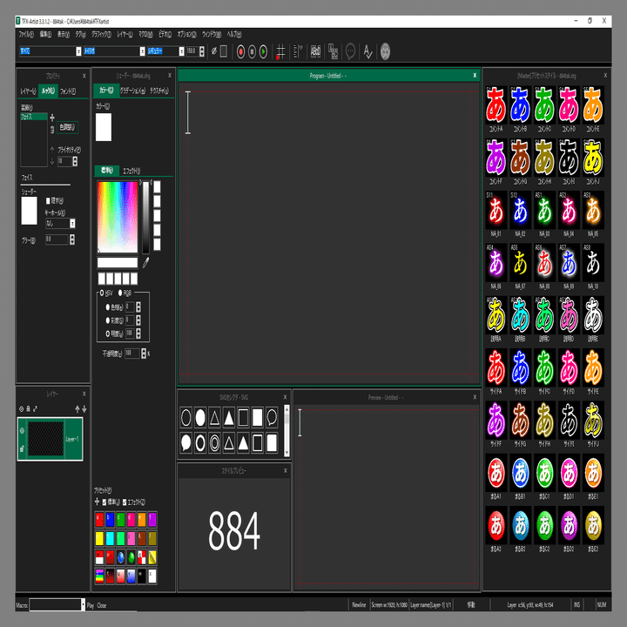The height and width of the screenshot is (627, 627).
Task: Toggle Layer-1 visibility icon in layer row
Action: point(22,431)
